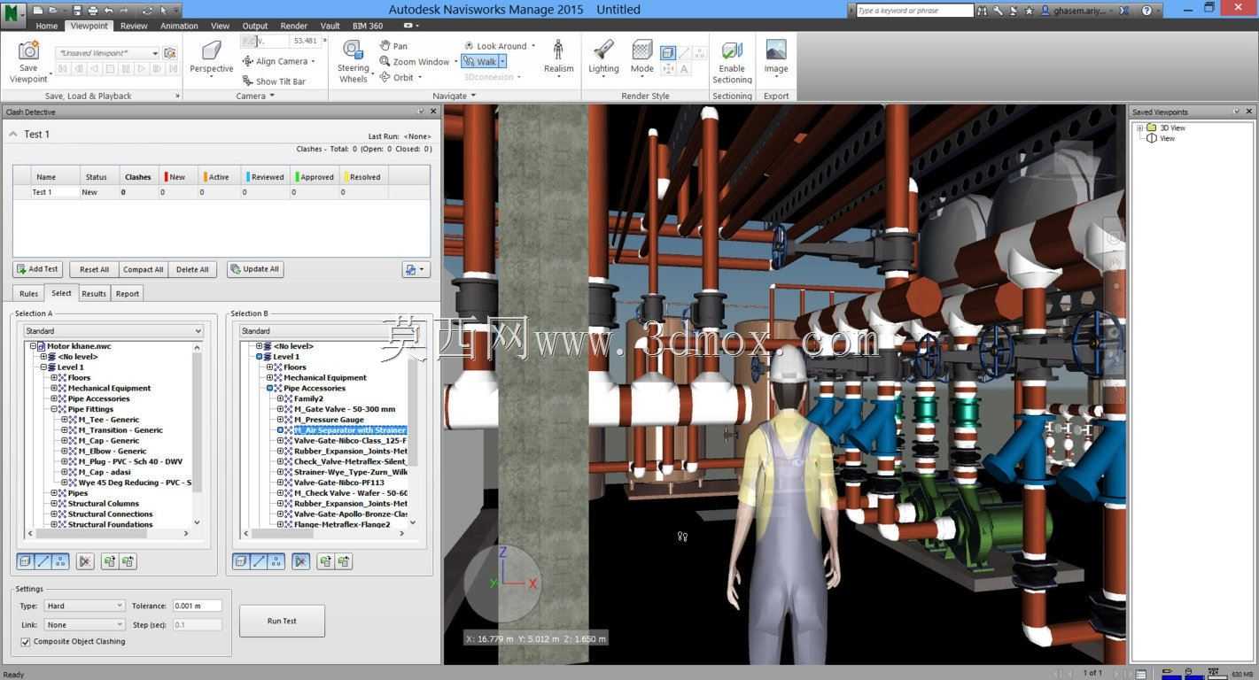Click the Reset All button
1259x680 pixels.
tap(94, 269)
